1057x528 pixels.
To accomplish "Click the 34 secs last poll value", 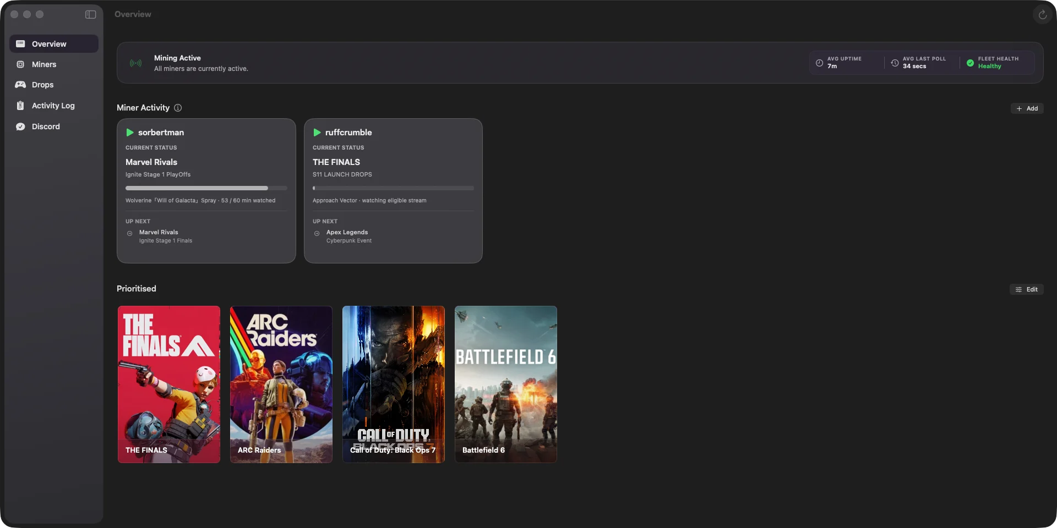I will click(914, 67).
